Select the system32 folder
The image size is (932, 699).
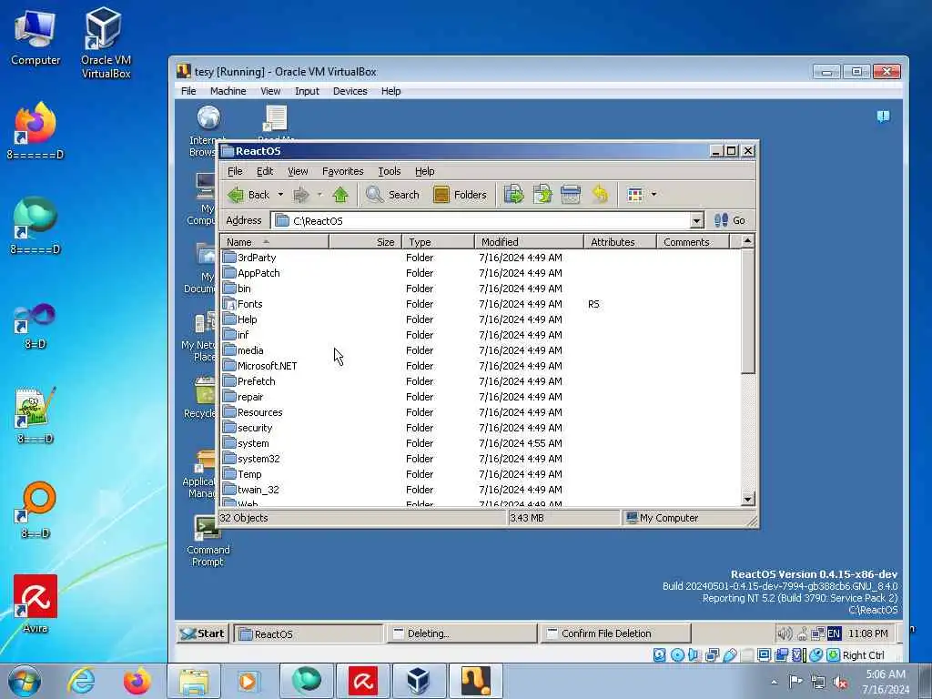click(x=251, y=459)
